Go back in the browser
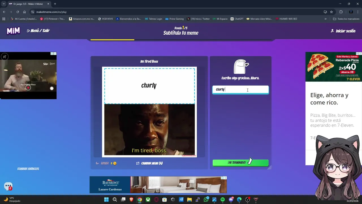The image size is (362, 204). pos(4,12)
